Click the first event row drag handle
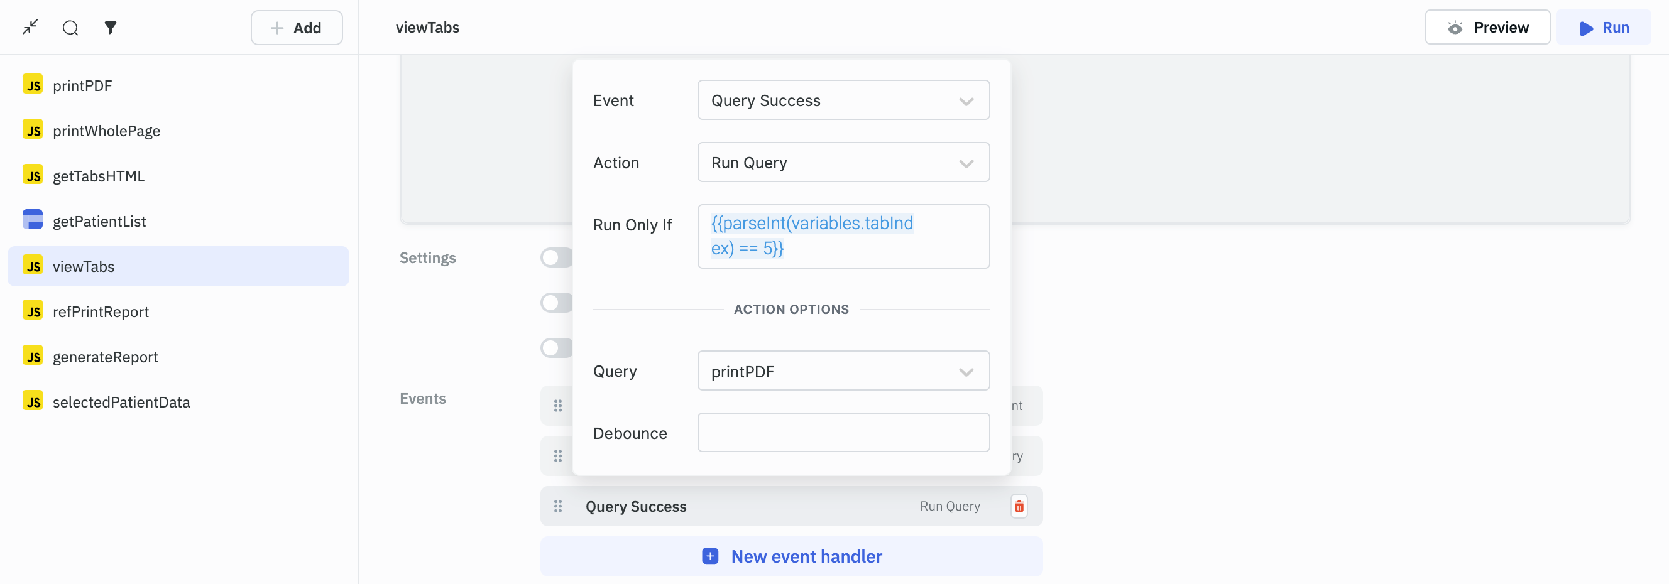The width and height of the screenshot is (1669, 584). (x=558, y=406)
